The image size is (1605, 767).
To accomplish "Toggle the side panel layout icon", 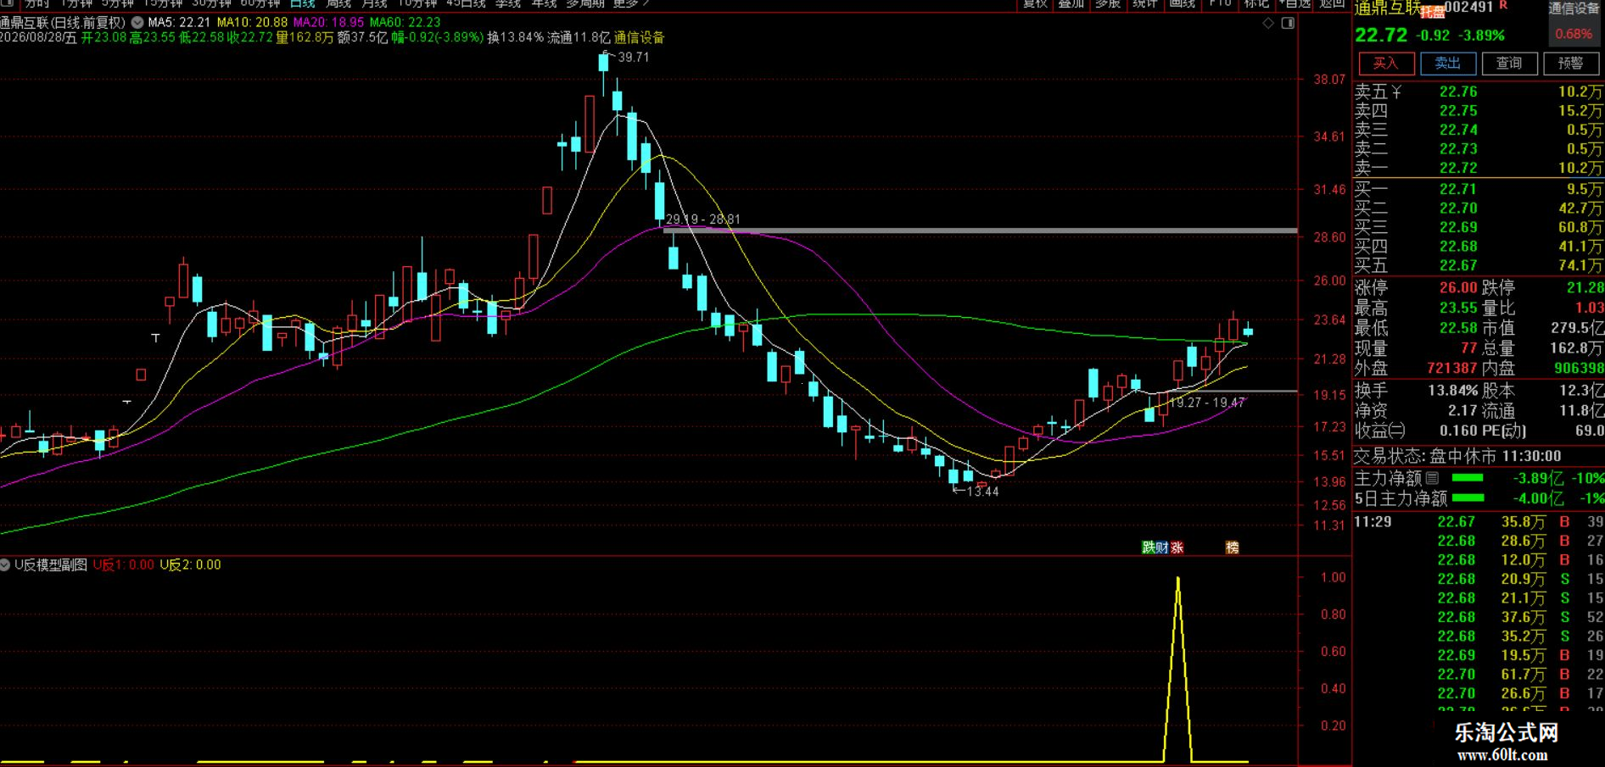I will pos(1288,23).
